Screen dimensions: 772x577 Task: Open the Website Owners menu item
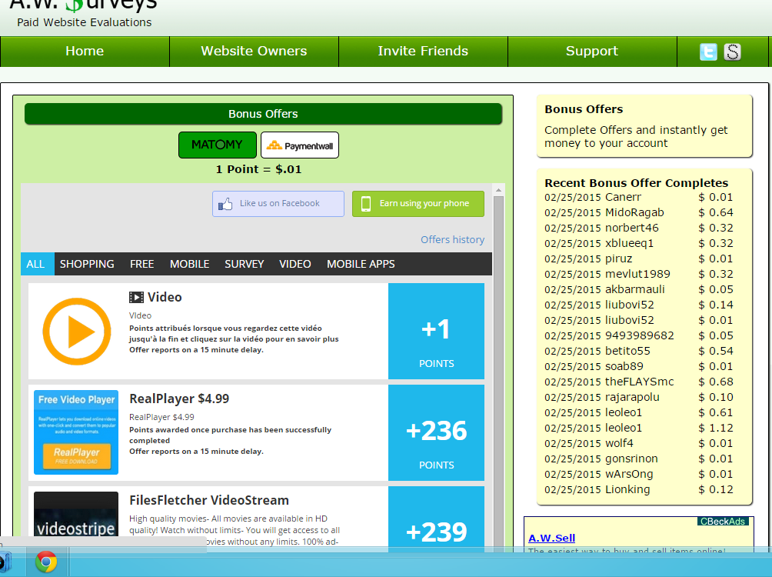[x=254, y=51]
